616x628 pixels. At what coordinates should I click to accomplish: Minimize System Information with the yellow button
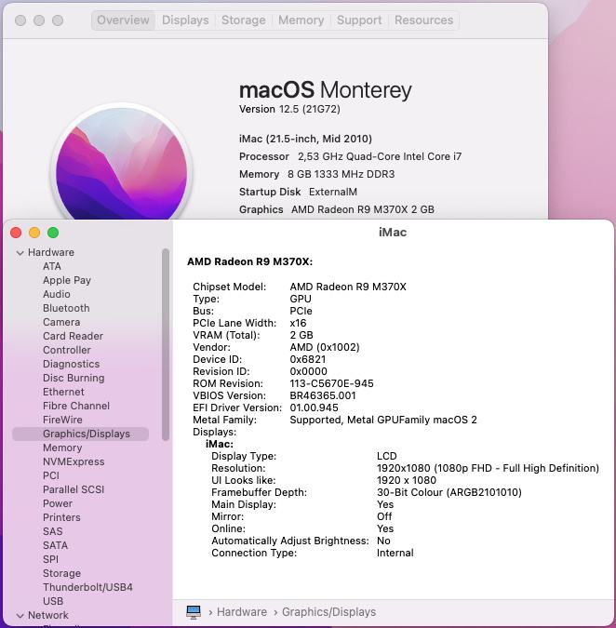click(34, 233)
